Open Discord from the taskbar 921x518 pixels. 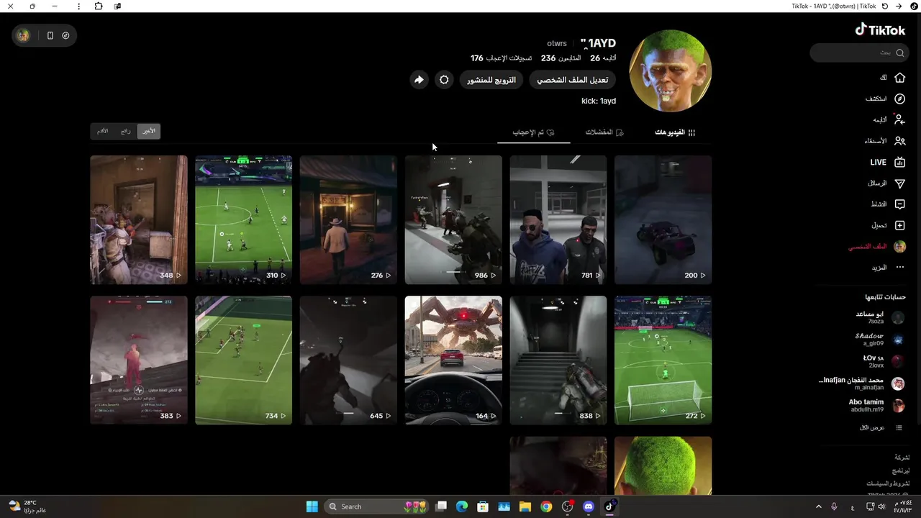point(589,506)
